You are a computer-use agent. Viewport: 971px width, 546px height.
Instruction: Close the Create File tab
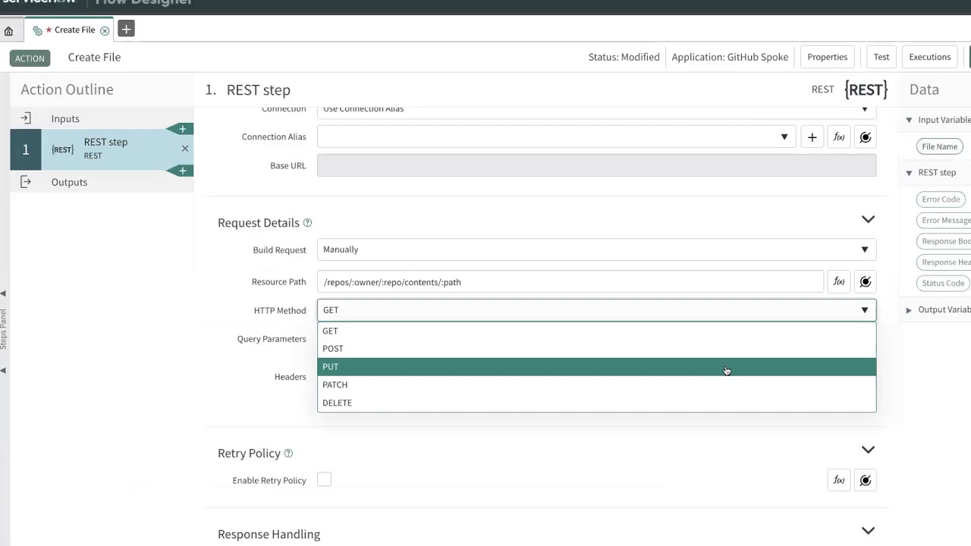105,30
